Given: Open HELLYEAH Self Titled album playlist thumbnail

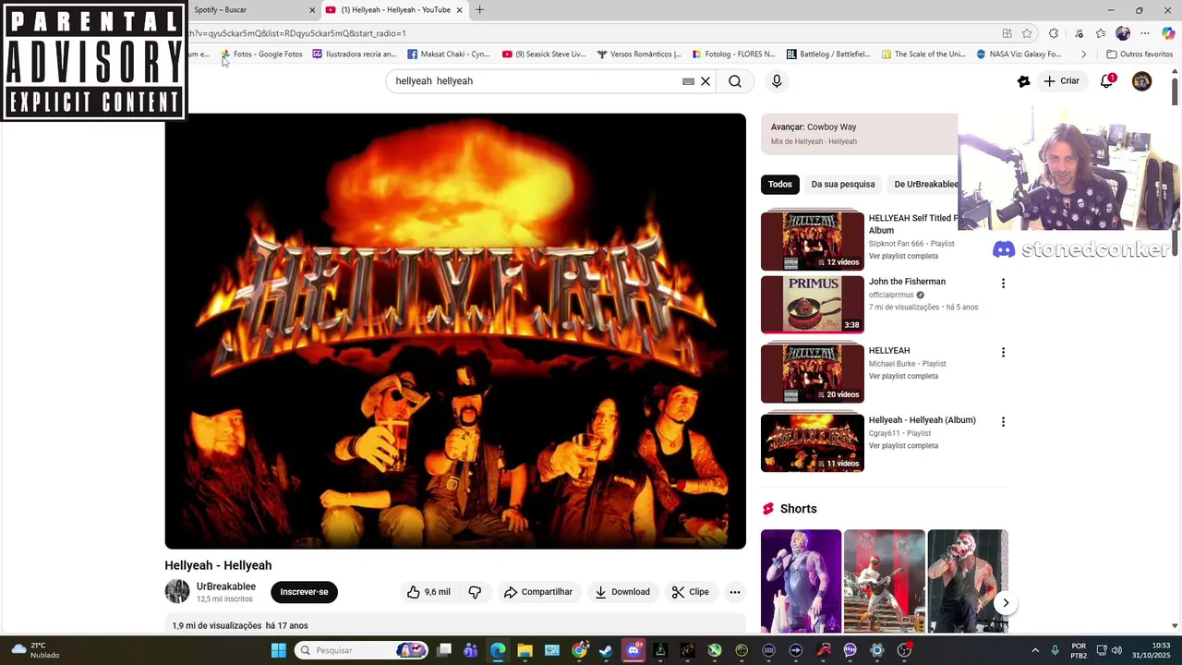Looking at the screenshot, I should 813,241.
